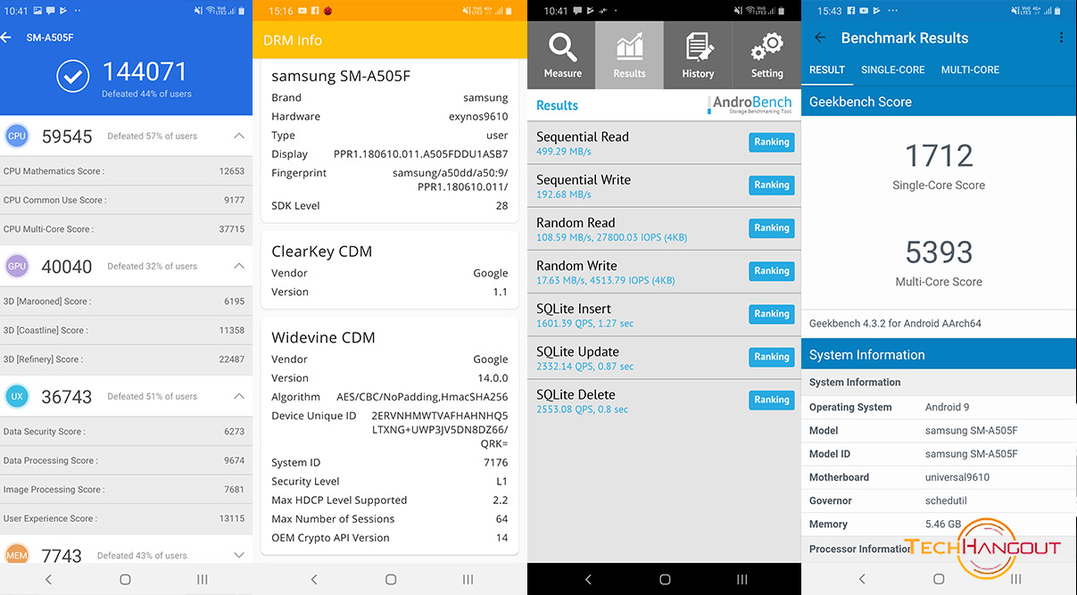Screen dimensions: 1077x595
Task: Collapse the GPU score section chevron
Action: 238,266
